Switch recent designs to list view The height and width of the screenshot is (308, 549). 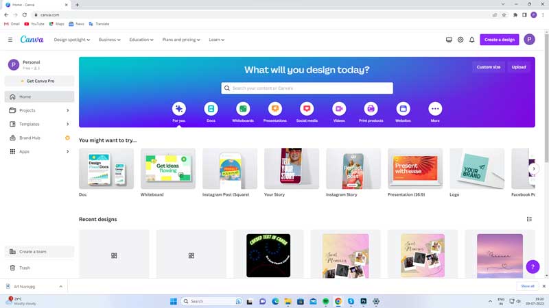529,219
